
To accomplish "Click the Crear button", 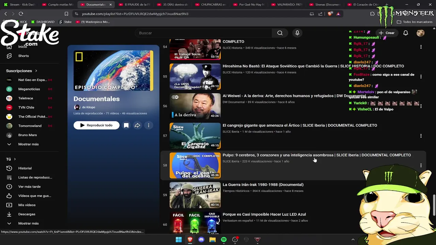I will tap(387, 33).
